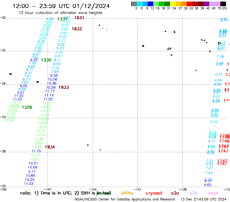
Task: Click the wave height value '5.48'
Action: [x=214, y=122]
